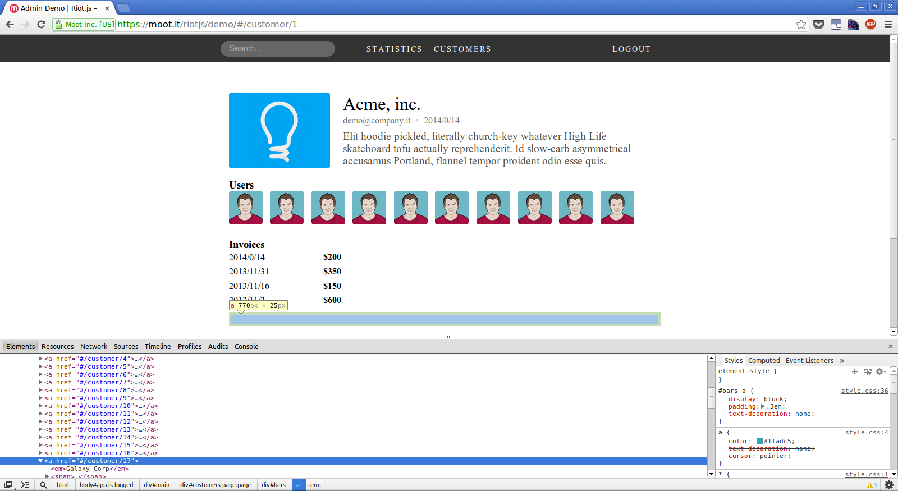Click the browser forward arrow

(x=25, y=24)
